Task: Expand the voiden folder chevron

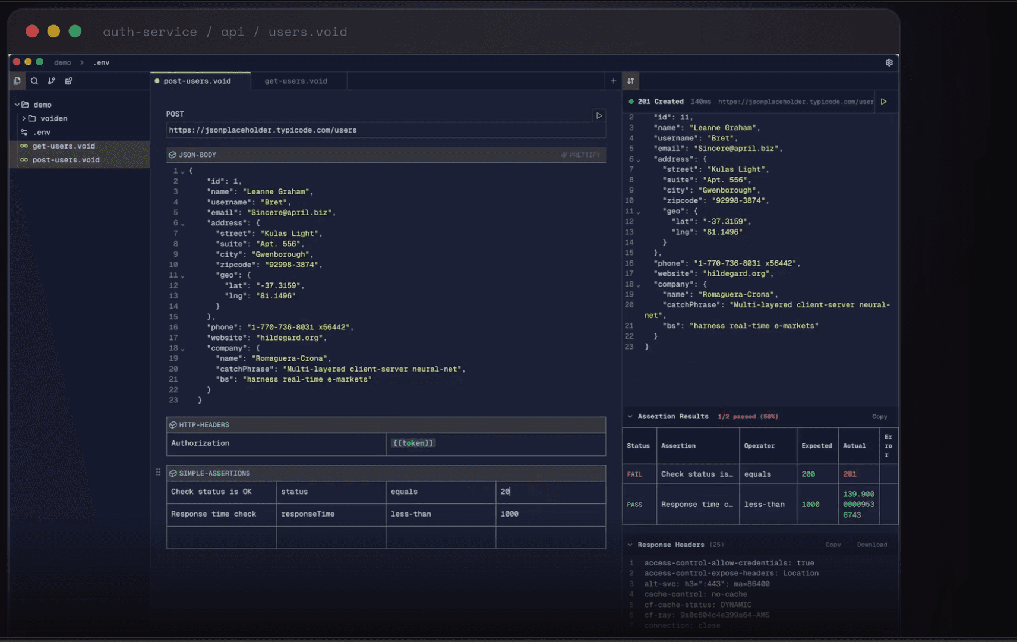Action: (x=24, y=118)
